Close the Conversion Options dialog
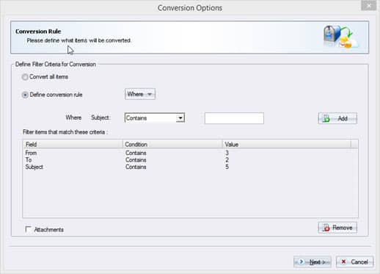 point(368,6)
